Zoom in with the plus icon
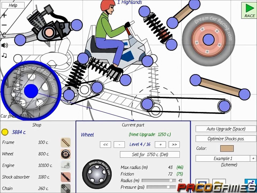This screenshot has height=193, width=257. 4,15
